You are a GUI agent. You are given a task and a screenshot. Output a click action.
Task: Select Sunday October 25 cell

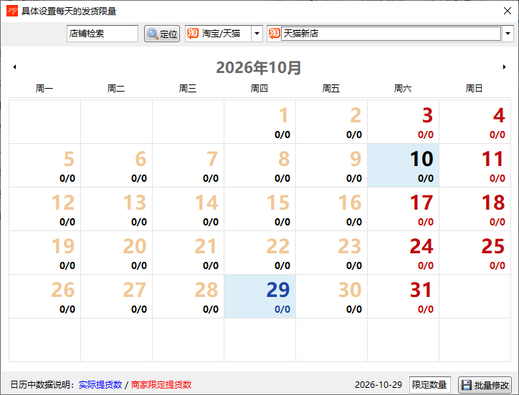[475, 253]
